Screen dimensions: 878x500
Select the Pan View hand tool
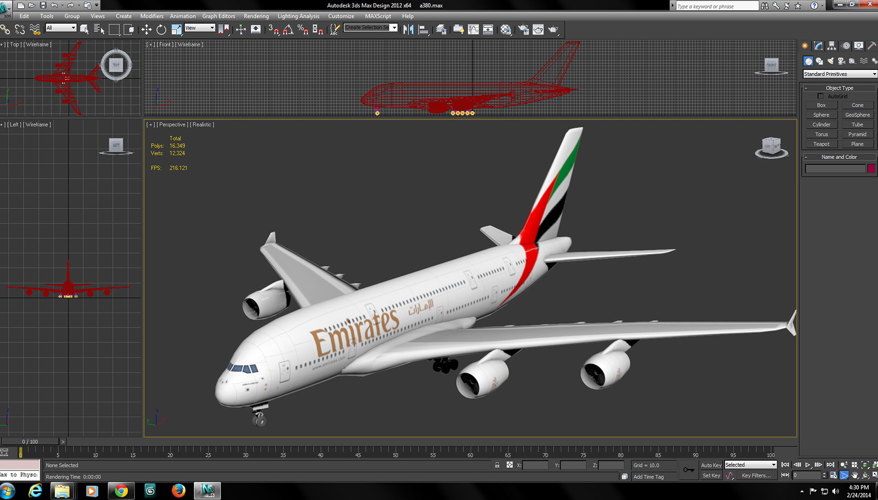(x=855, y=475)
